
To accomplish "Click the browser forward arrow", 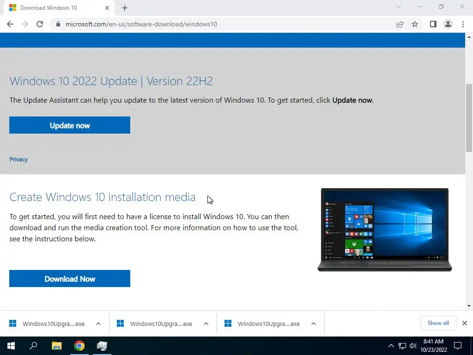I will click(25, 24).
